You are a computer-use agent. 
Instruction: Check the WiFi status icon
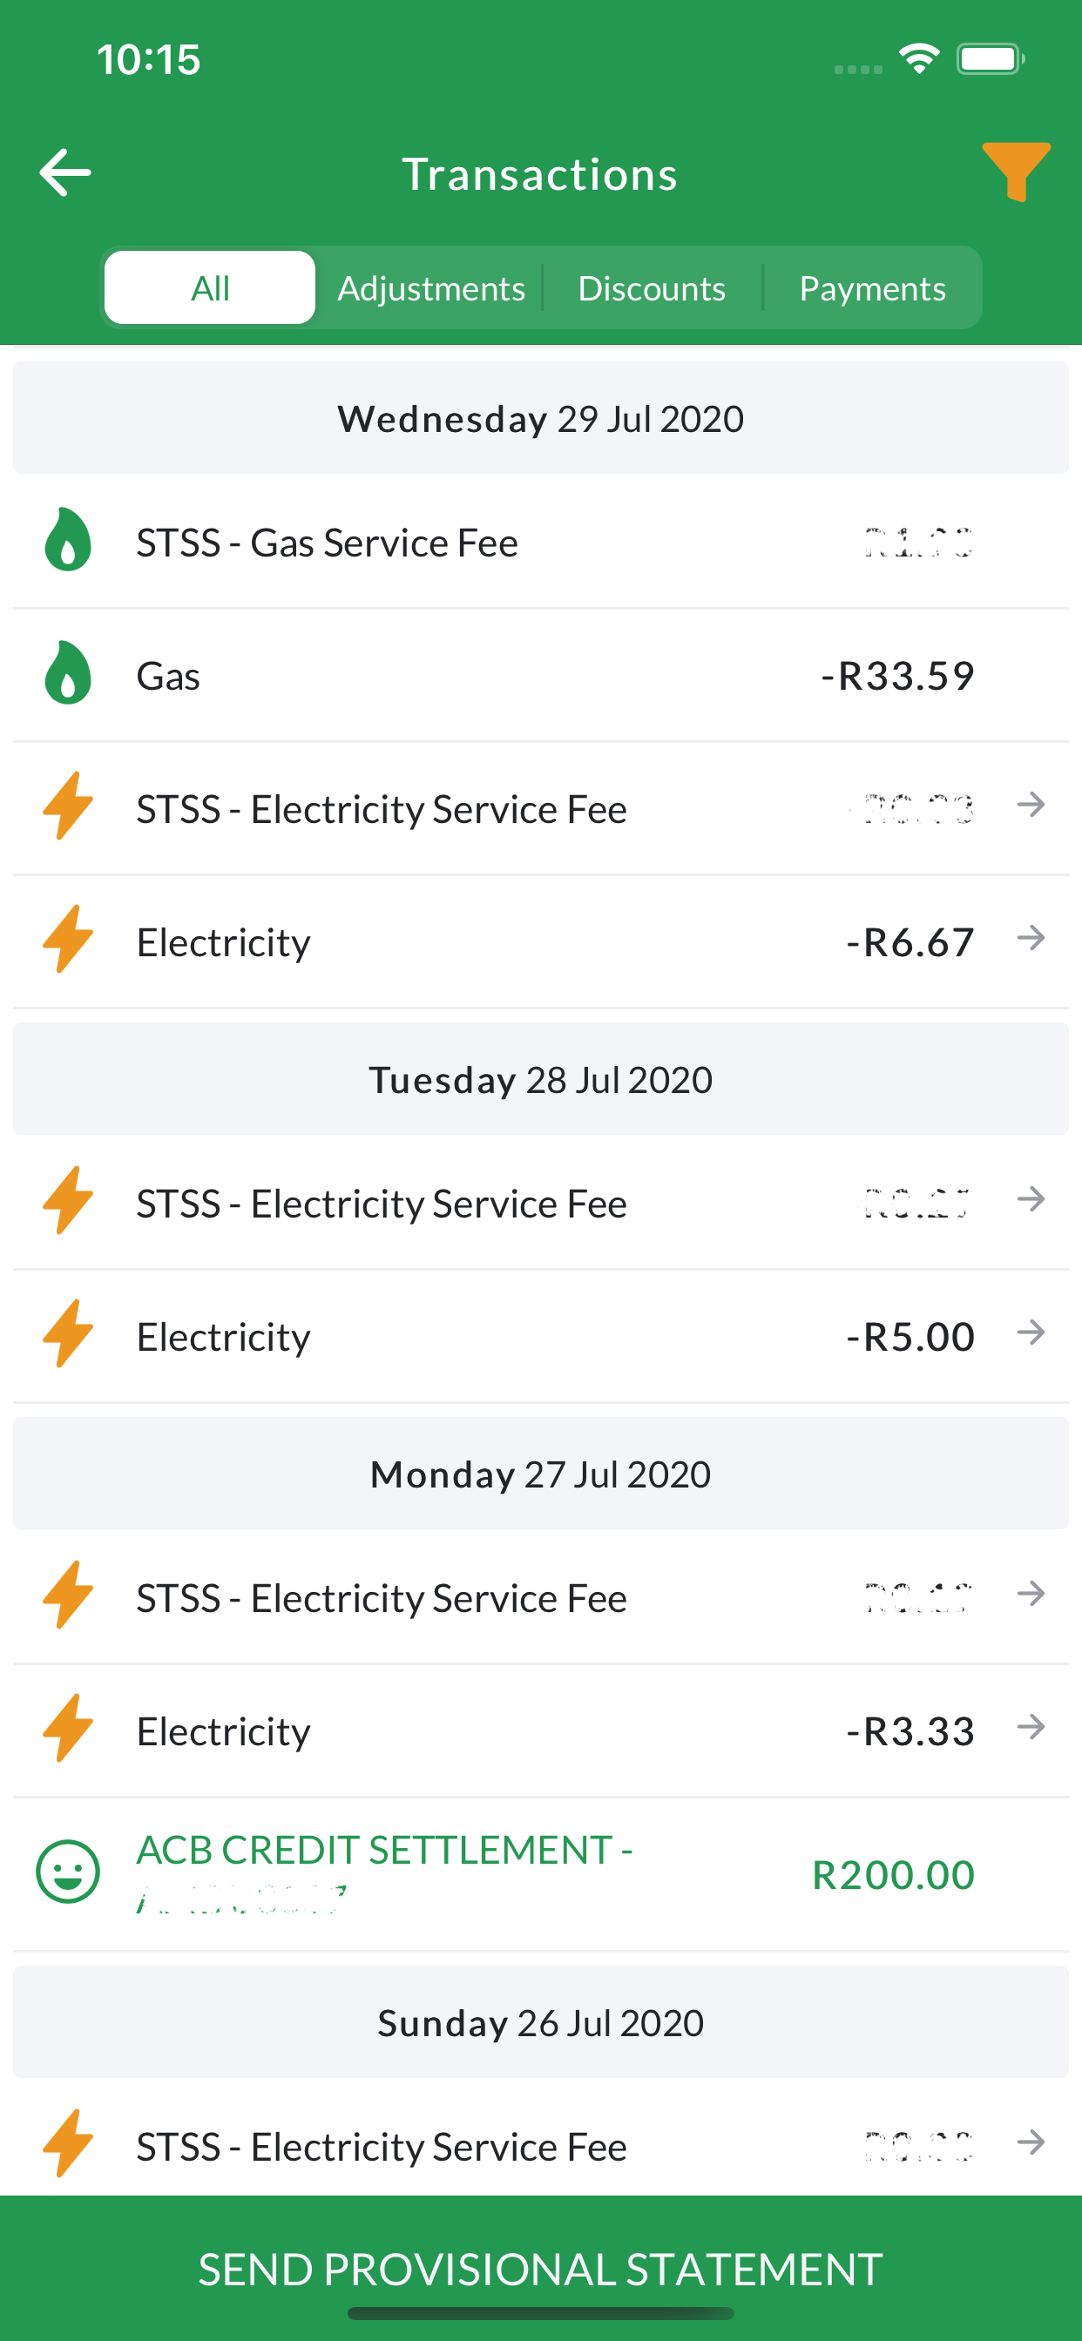tap(919, 59)
